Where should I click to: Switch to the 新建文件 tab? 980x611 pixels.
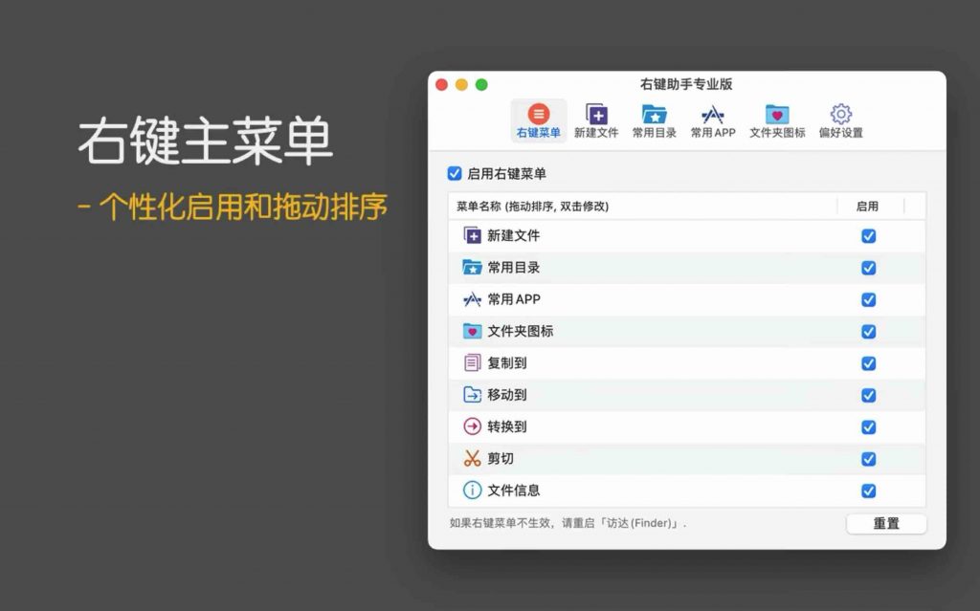tap(597, 114)
